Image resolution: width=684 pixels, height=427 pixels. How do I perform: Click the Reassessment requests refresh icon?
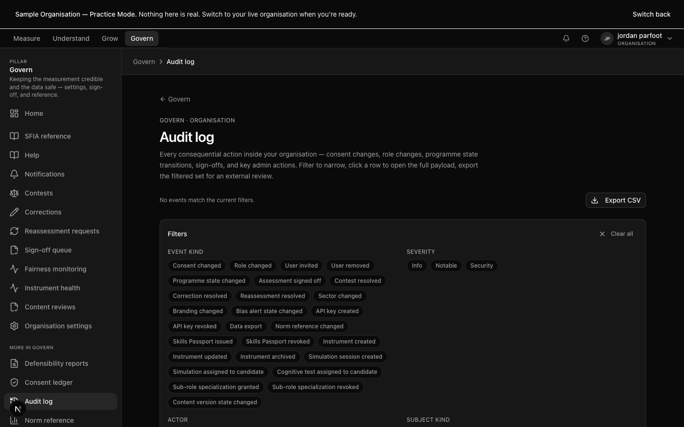(x=14, y=231)
